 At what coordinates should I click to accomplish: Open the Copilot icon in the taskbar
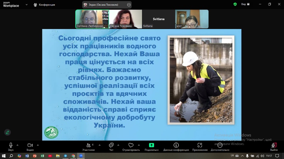[19, 156]
